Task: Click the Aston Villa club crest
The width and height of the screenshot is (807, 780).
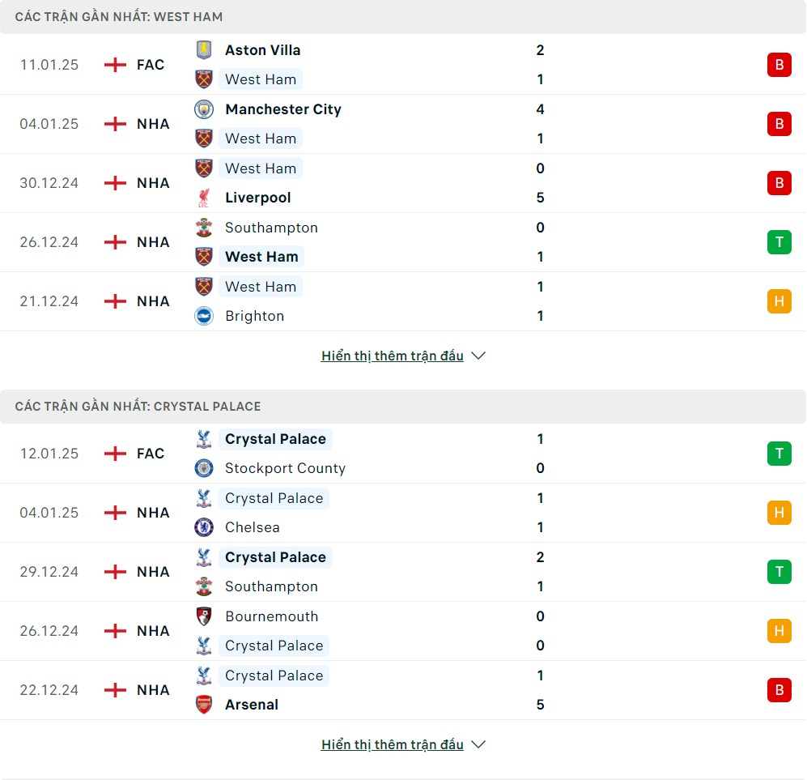Action: point(204,50)
